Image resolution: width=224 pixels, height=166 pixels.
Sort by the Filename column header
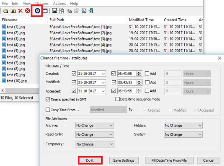pyautogui.click(x=24, y=20)
